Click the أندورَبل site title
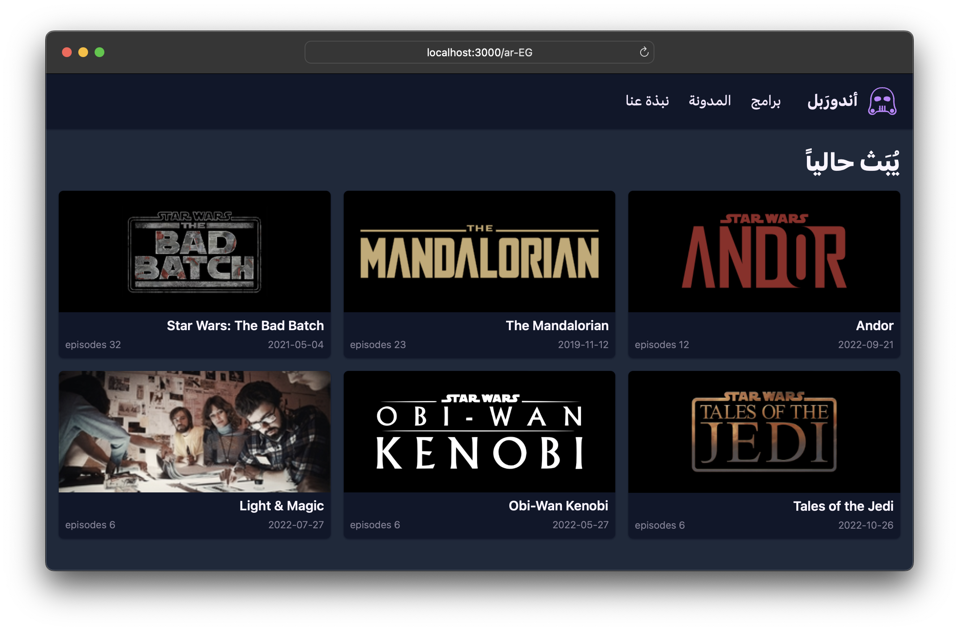This screenshot has height=631, width=959. tap(832, 101)
